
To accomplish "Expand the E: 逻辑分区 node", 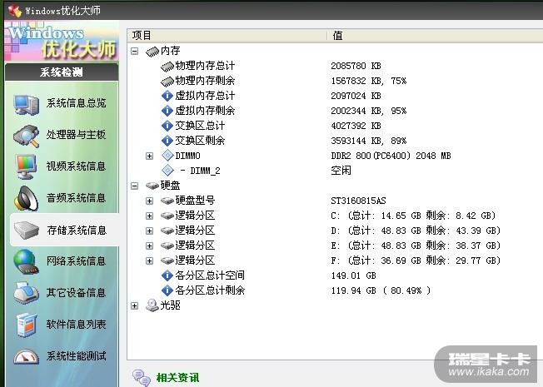I will [149, 246].
